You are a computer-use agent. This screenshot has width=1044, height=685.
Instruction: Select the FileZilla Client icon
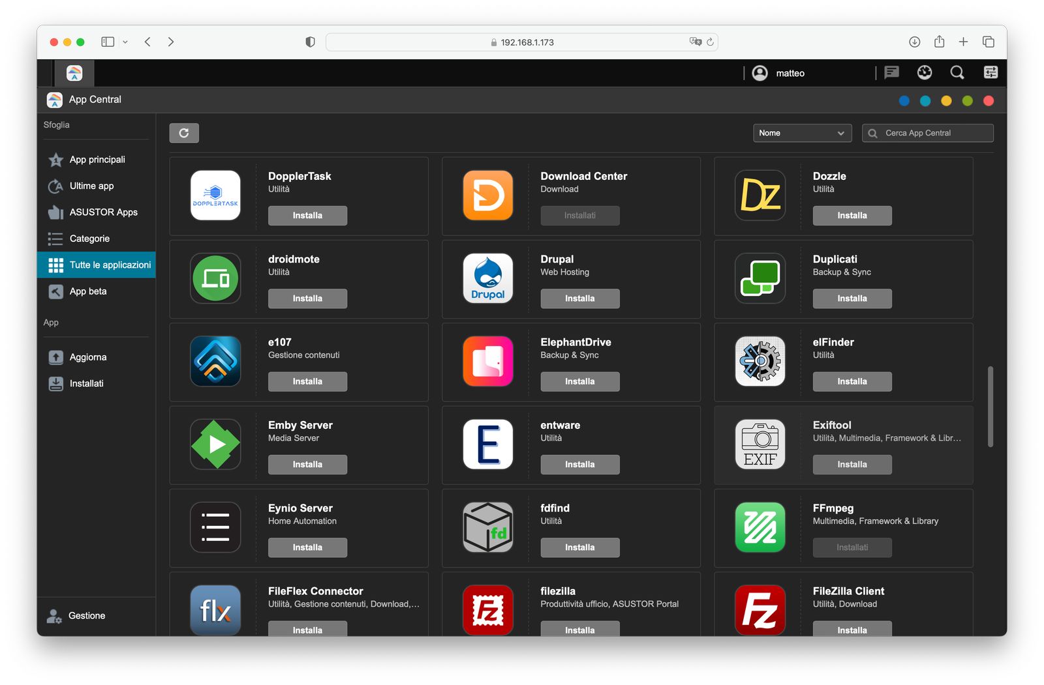tap(760, 610)
